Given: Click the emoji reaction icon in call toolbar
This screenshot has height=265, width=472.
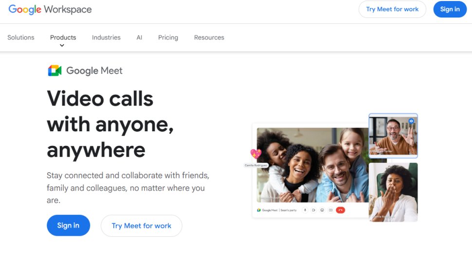Looking at the screenshot, I should [x=322, y=210].
